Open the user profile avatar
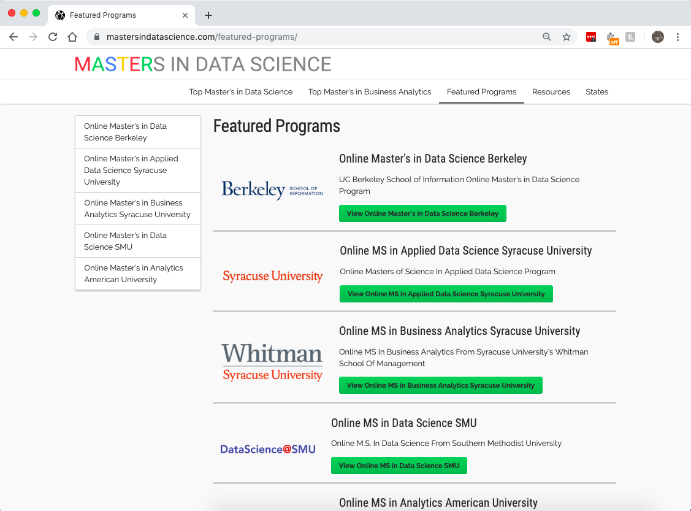The width and height of the screenshot is (691, 511). click(x=658, y=37)
